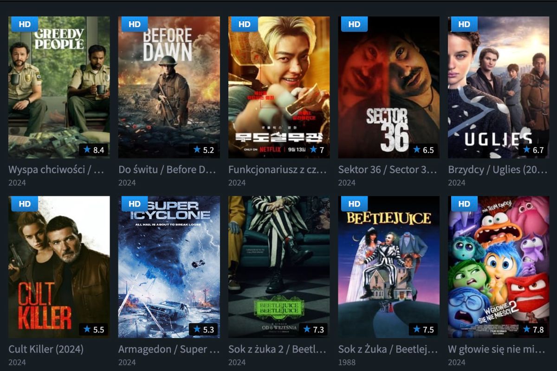557x371 pixels.
Task: Open the Before Dawn movie poster
Action: click(x=169, y=87)
